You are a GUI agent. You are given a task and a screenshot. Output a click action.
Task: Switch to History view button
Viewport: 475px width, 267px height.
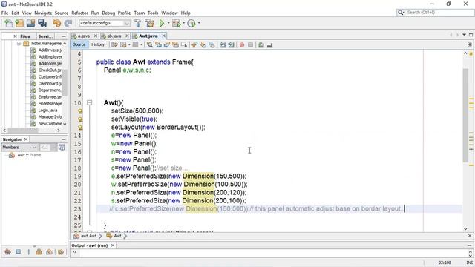pos(98,44)
